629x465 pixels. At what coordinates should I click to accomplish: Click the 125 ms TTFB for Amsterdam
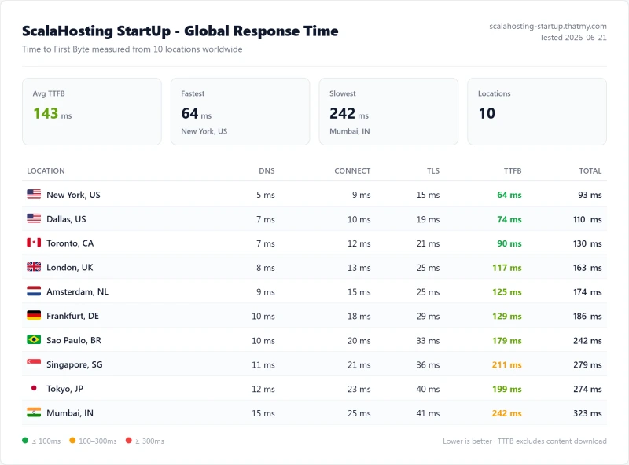pyautogui.click(x=507, y=292)
